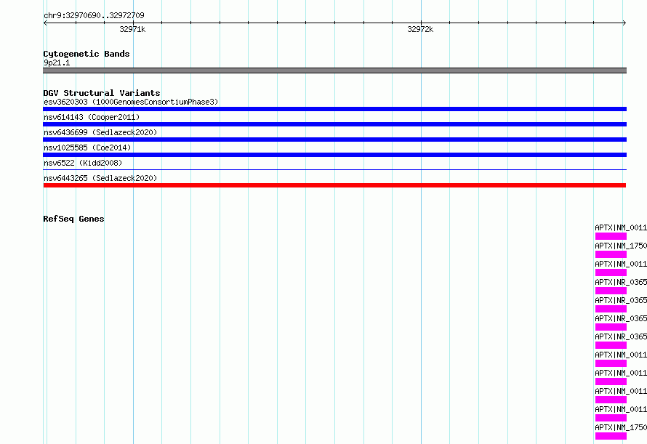
Task: Click the 32972k scale label
Action: coord(420,29)
